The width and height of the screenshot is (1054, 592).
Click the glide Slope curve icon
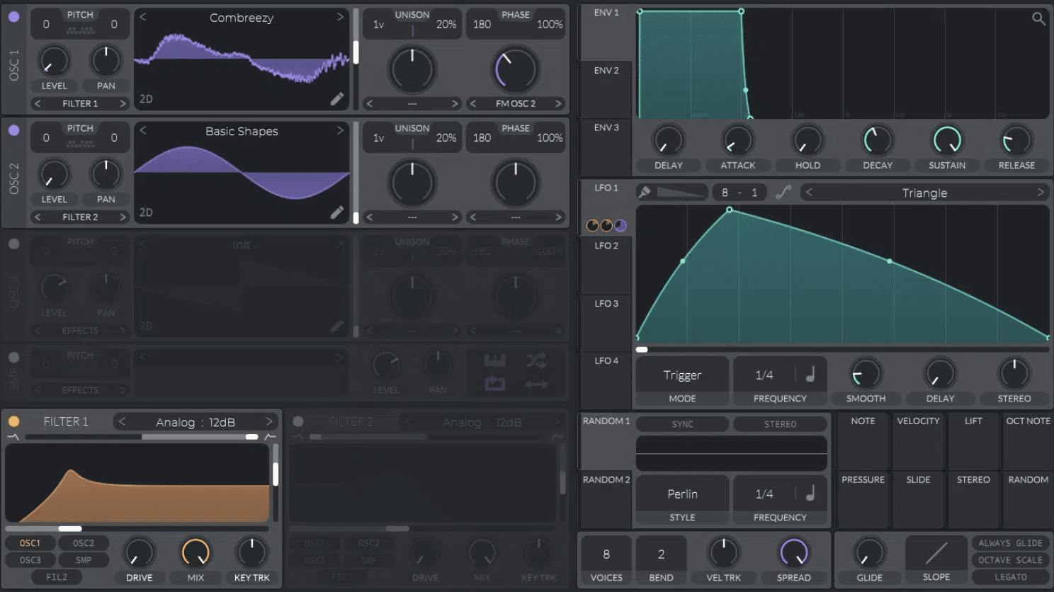tap(936, 553)
